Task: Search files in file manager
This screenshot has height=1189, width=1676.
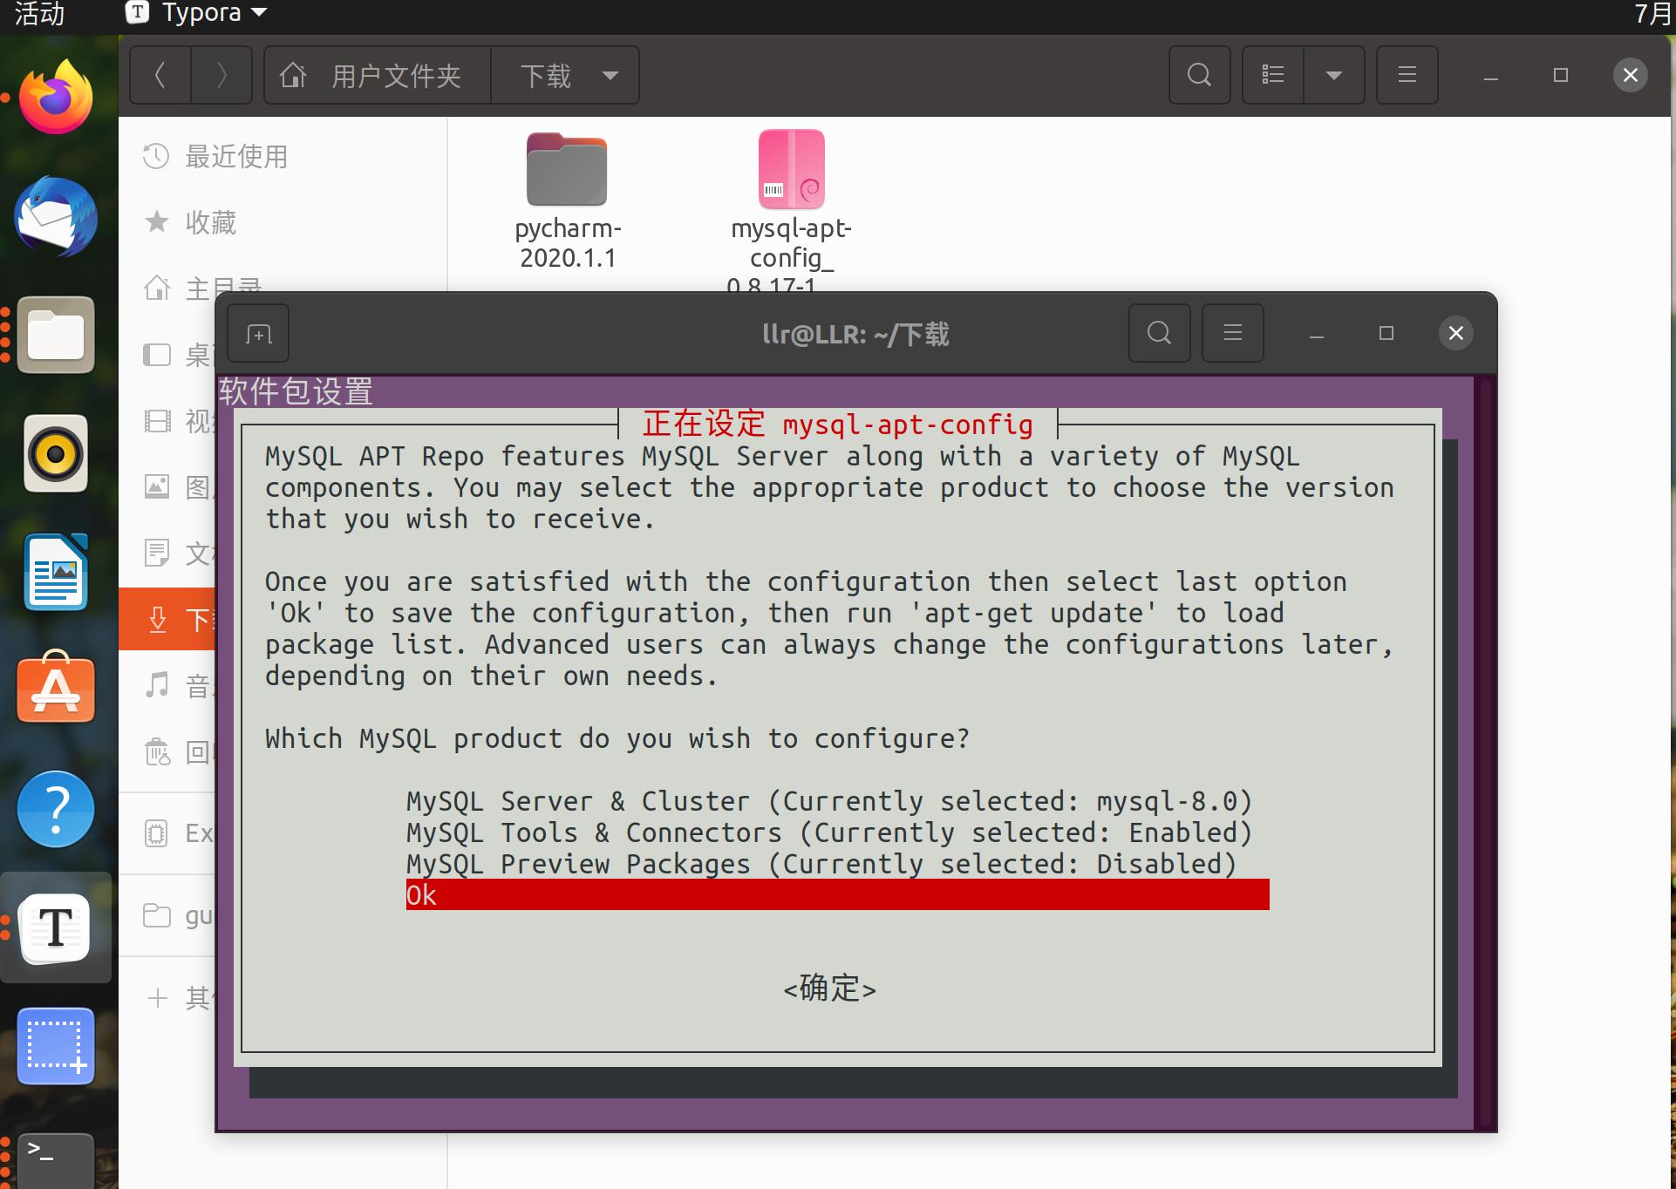Action: pos(1200,75)
